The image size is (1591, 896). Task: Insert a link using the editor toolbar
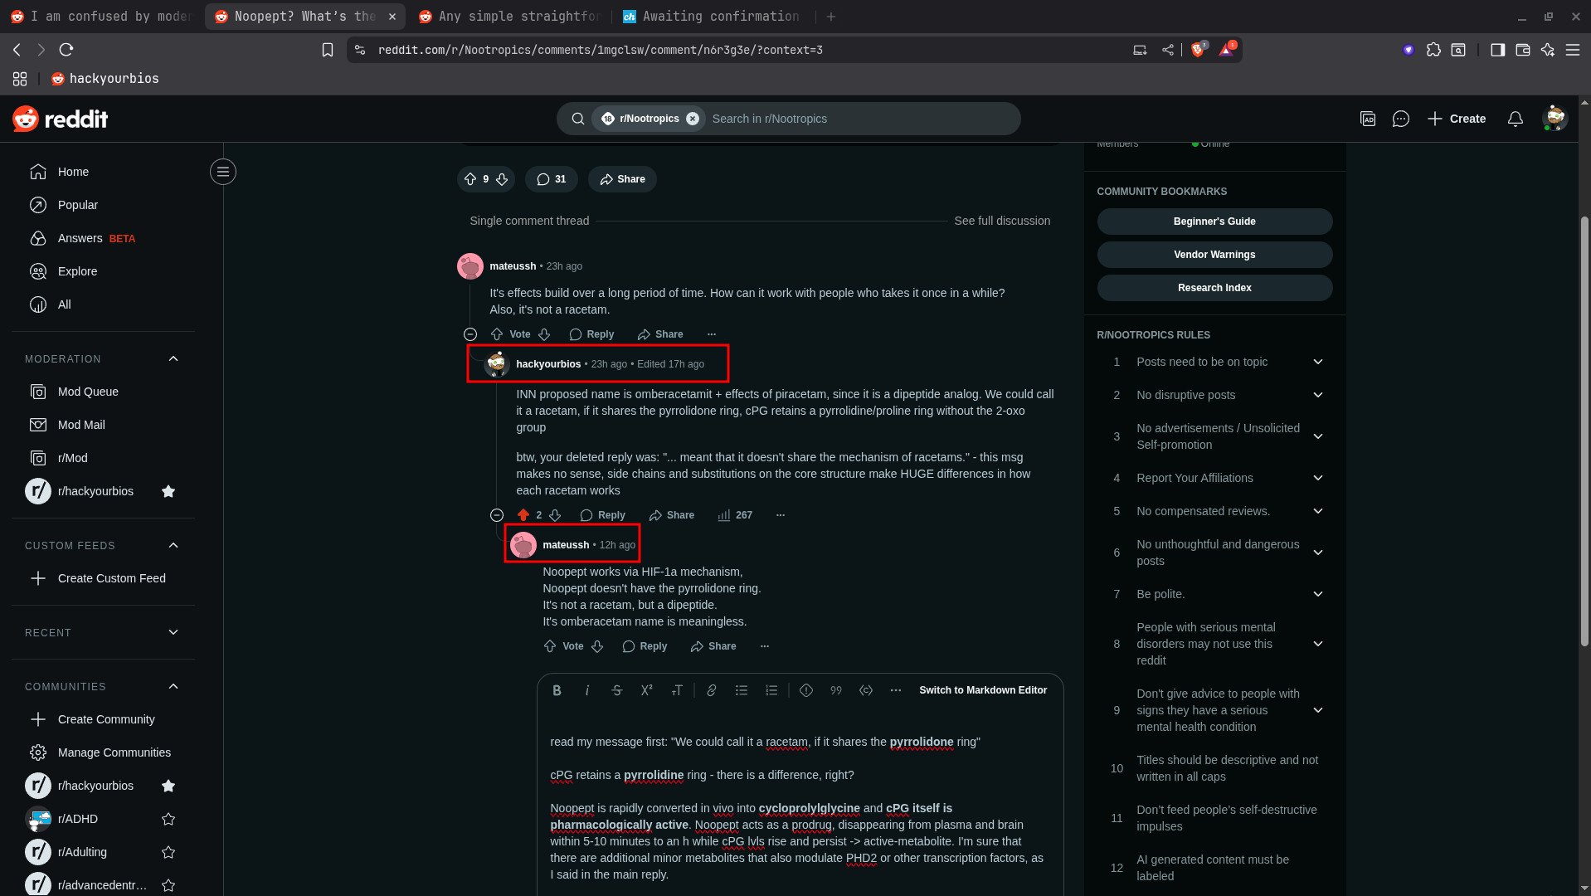point(711,690)
